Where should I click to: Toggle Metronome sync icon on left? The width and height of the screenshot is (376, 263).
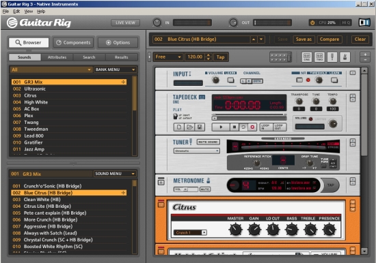161,183
